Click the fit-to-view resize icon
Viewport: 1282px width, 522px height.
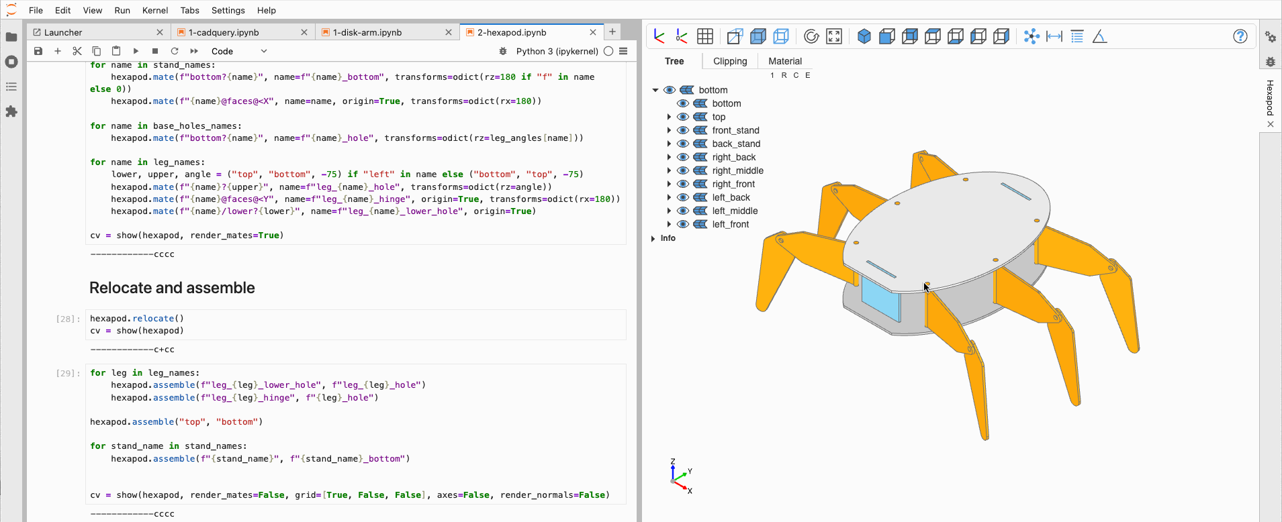click(x=834, y=36)
